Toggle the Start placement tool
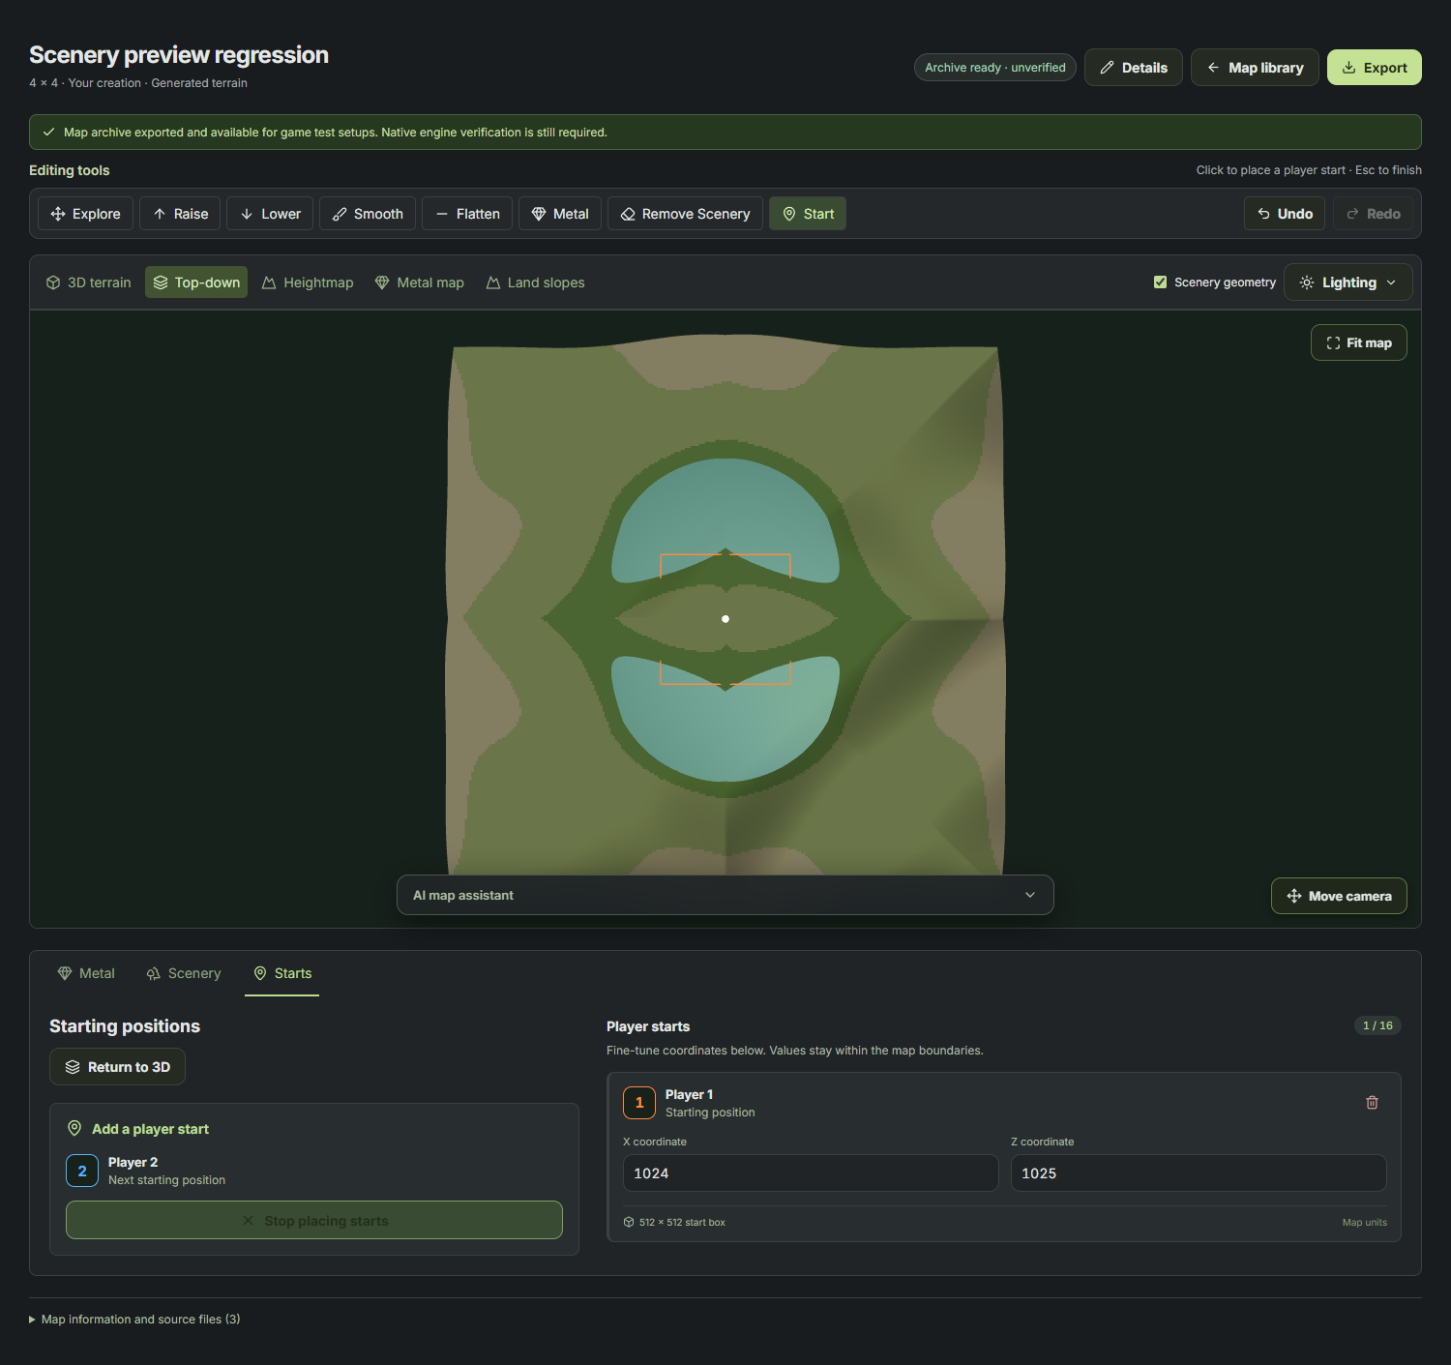 coord(808,214)
